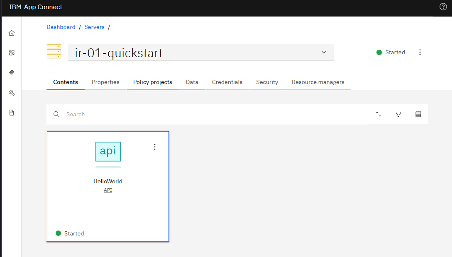Open the Credentials tab
The width and height of the screenshot is (452, 257).
click(227, 82)
